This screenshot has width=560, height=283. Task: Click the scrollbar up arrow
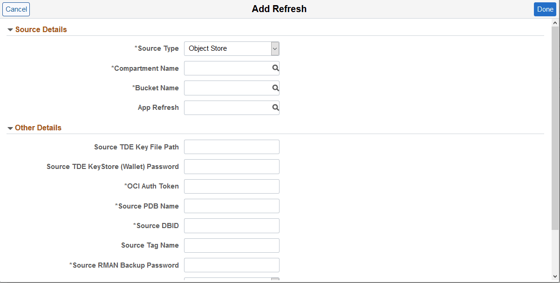tap(555, 21)
